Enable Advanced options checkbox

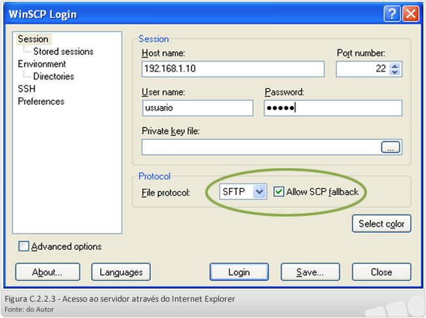[24, 247]
